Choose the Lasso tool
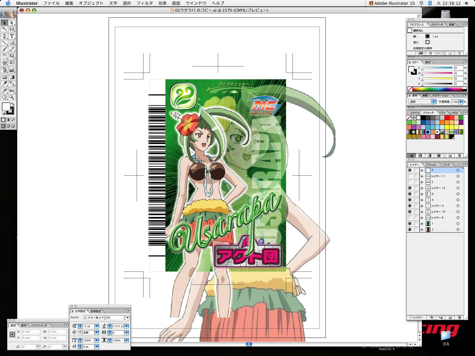Viewport: 475px width, 356px height. [12, 29]
